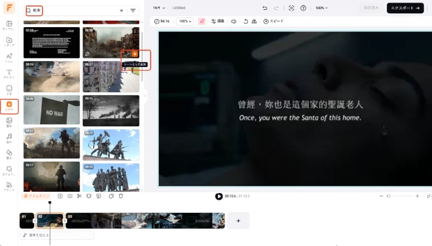The width and height of the screenshot is (432, 246).
Task: Click the Export button
Action: [x=405, y=8]
